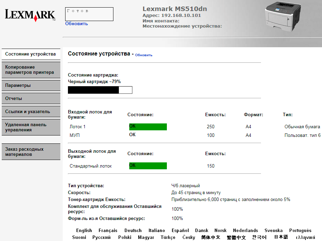Image resolution: width=322 pixels, height=241 pixels.
Task: Click the Обновить link under the status box
Action: coord(77,24)
